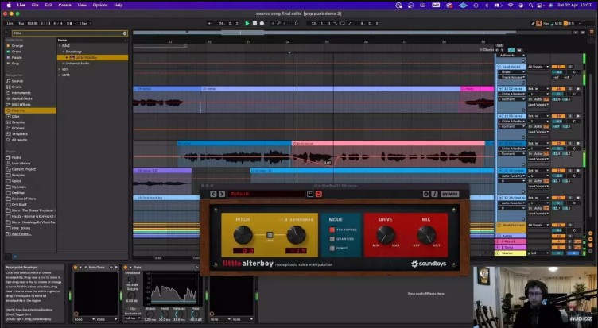Viewport: 598px width, 328px height.
Task: Open Wi-Fi status in macOS menu bar
Action: 511,6
